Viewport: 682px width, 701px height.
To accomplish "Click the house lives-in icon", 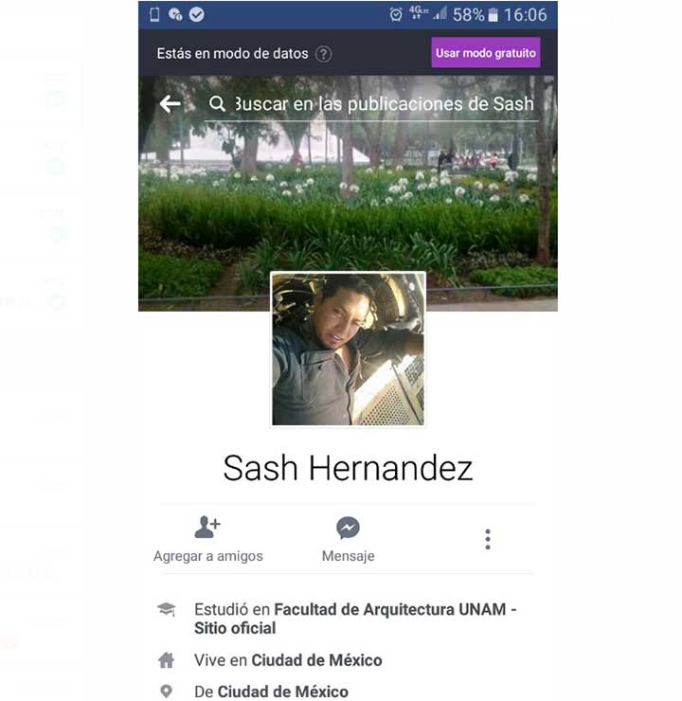I will pos(167,660).
